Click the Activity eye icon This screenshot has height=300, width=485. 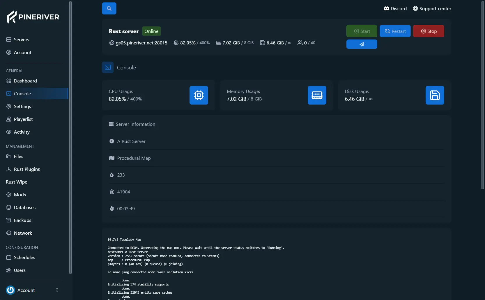9,132
